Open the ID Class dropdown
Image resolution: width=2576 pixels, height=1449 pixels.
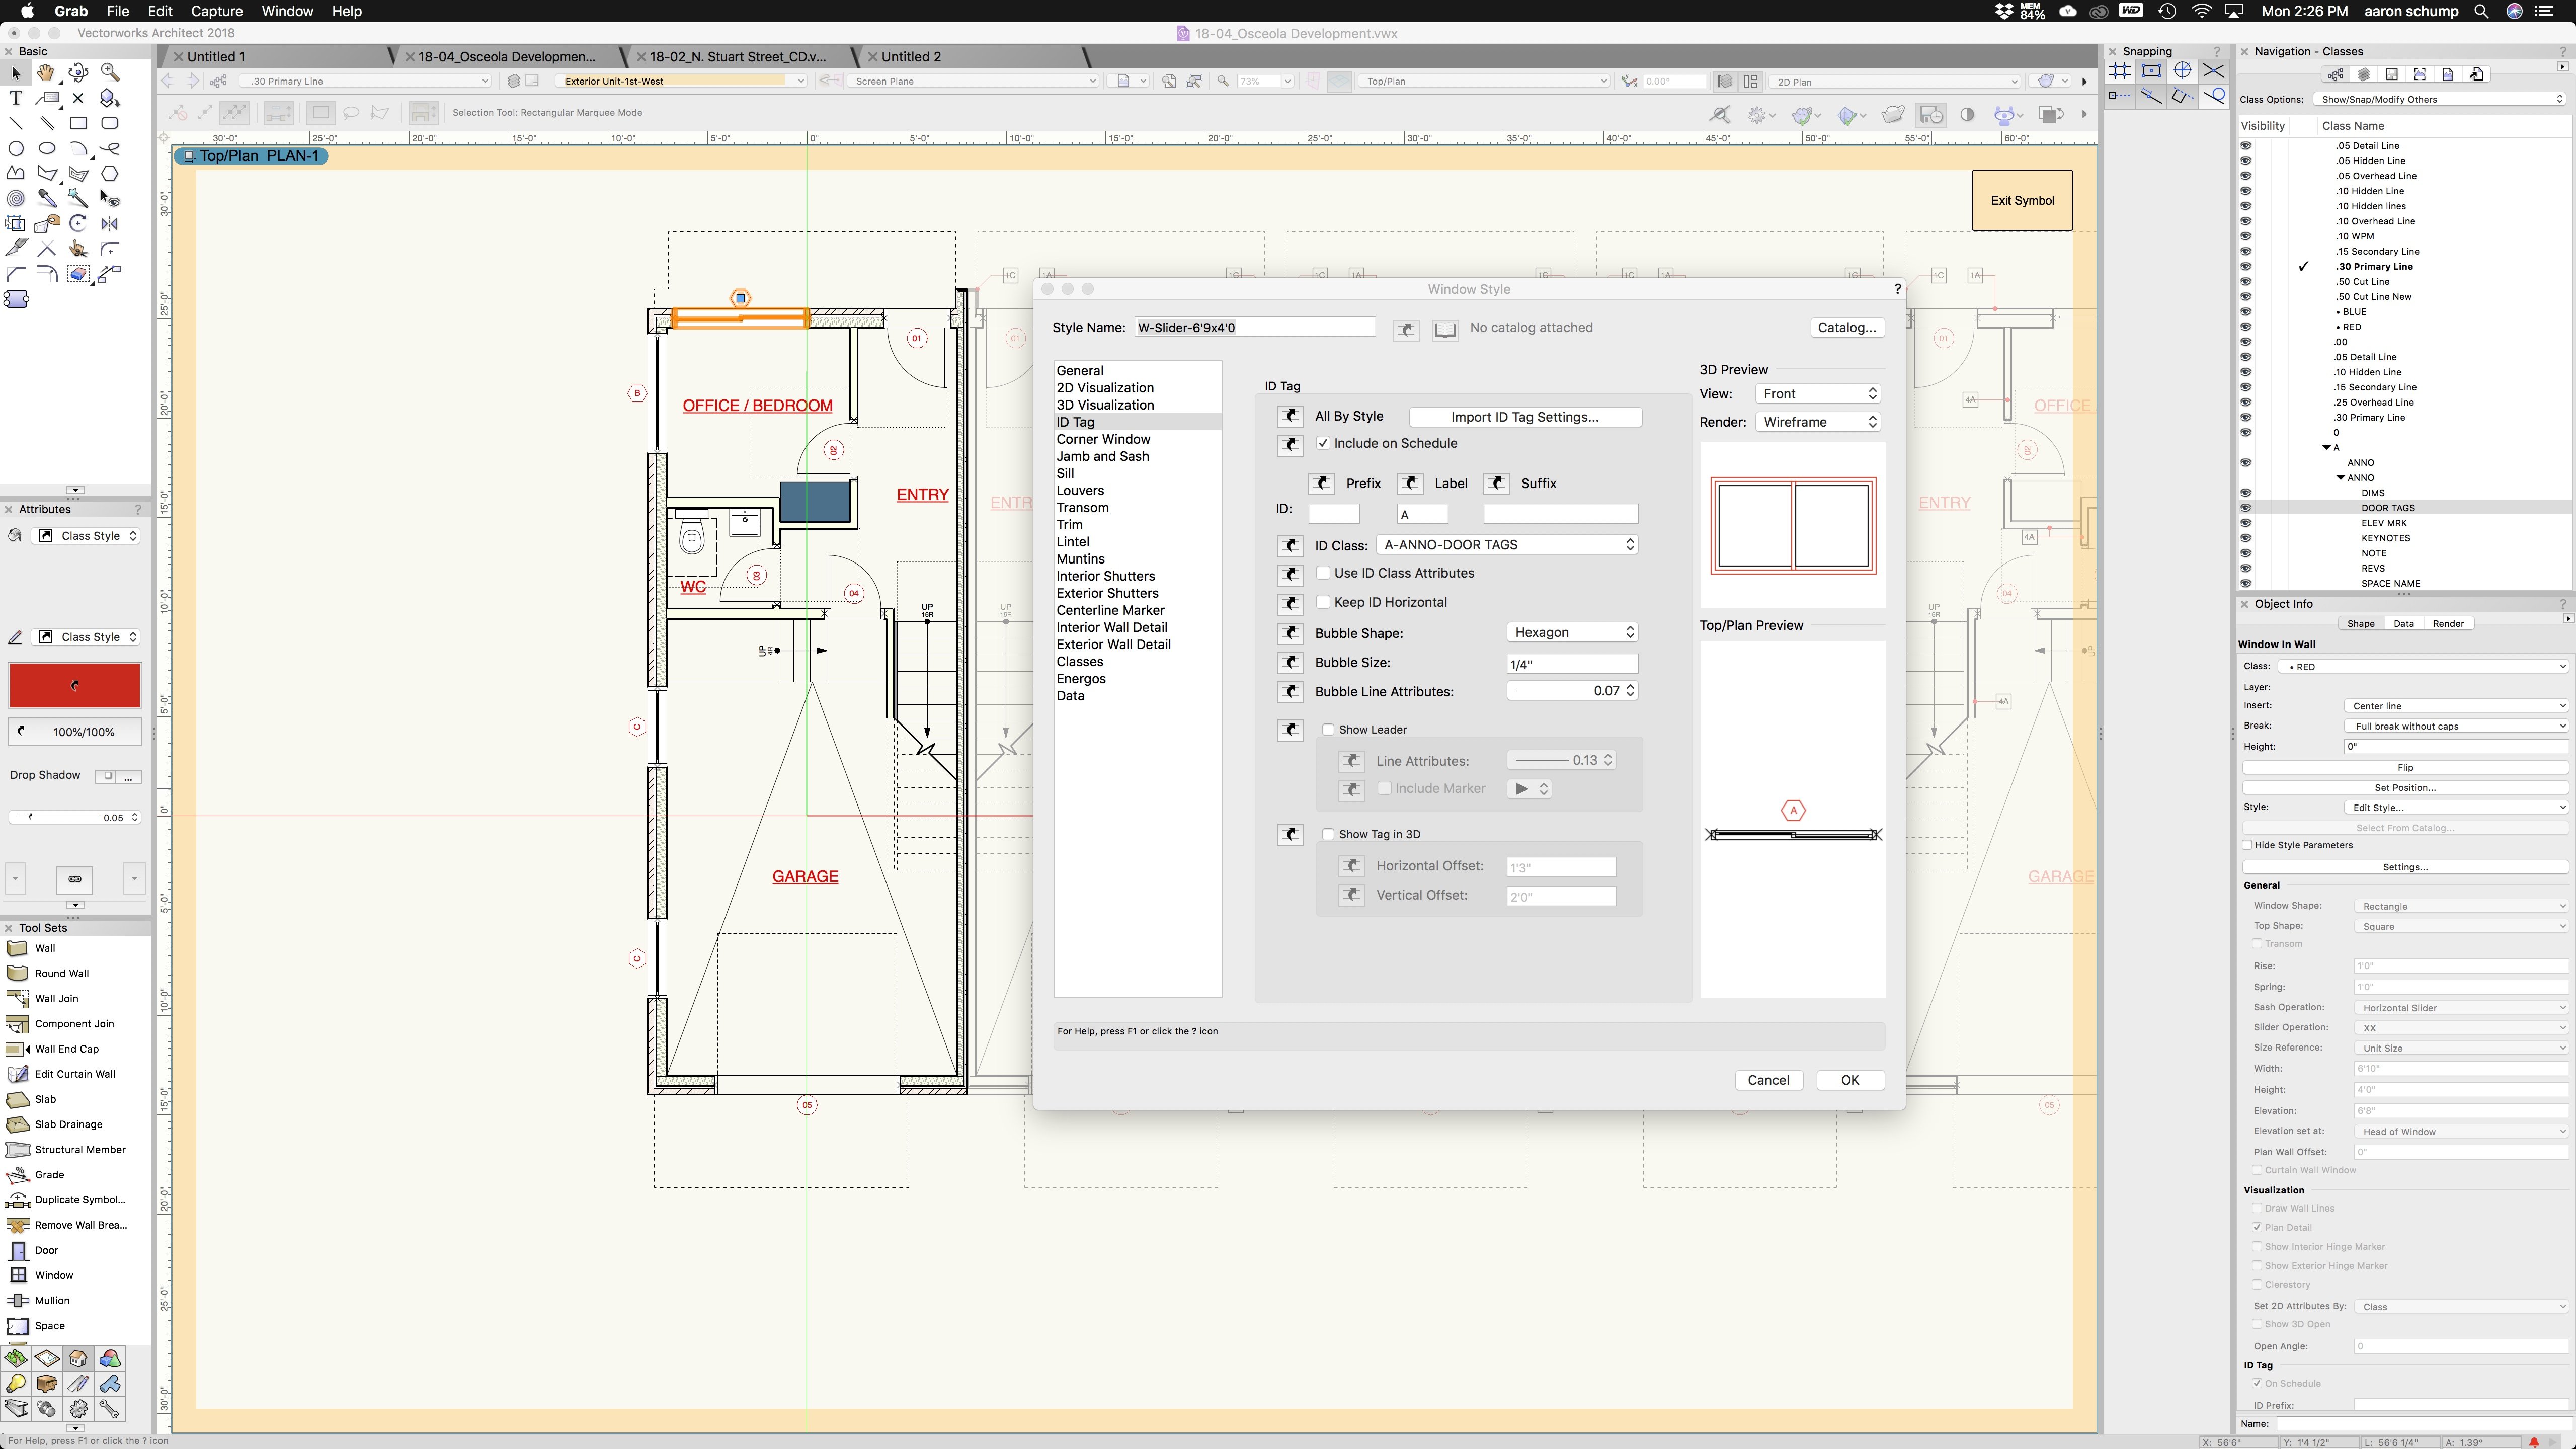(1507, 545)
